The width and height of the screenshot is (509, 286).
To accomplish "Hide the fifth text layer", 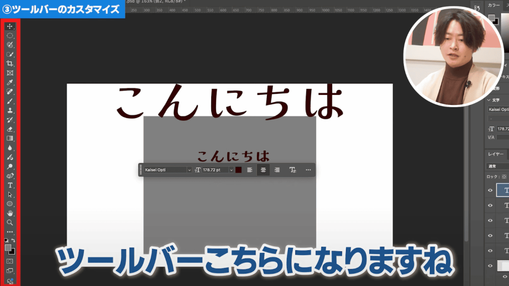I will [x=490, y=251].
